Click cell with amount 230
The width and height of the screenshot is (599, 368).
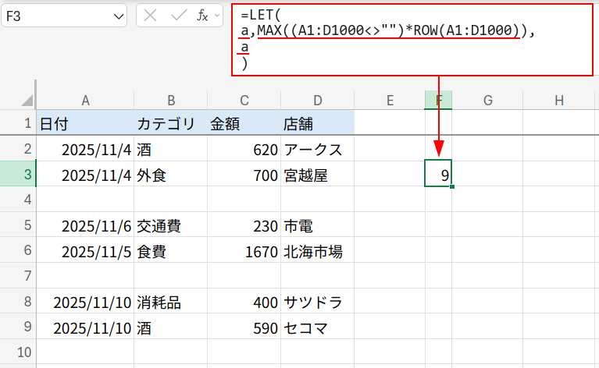pos(244,225)
